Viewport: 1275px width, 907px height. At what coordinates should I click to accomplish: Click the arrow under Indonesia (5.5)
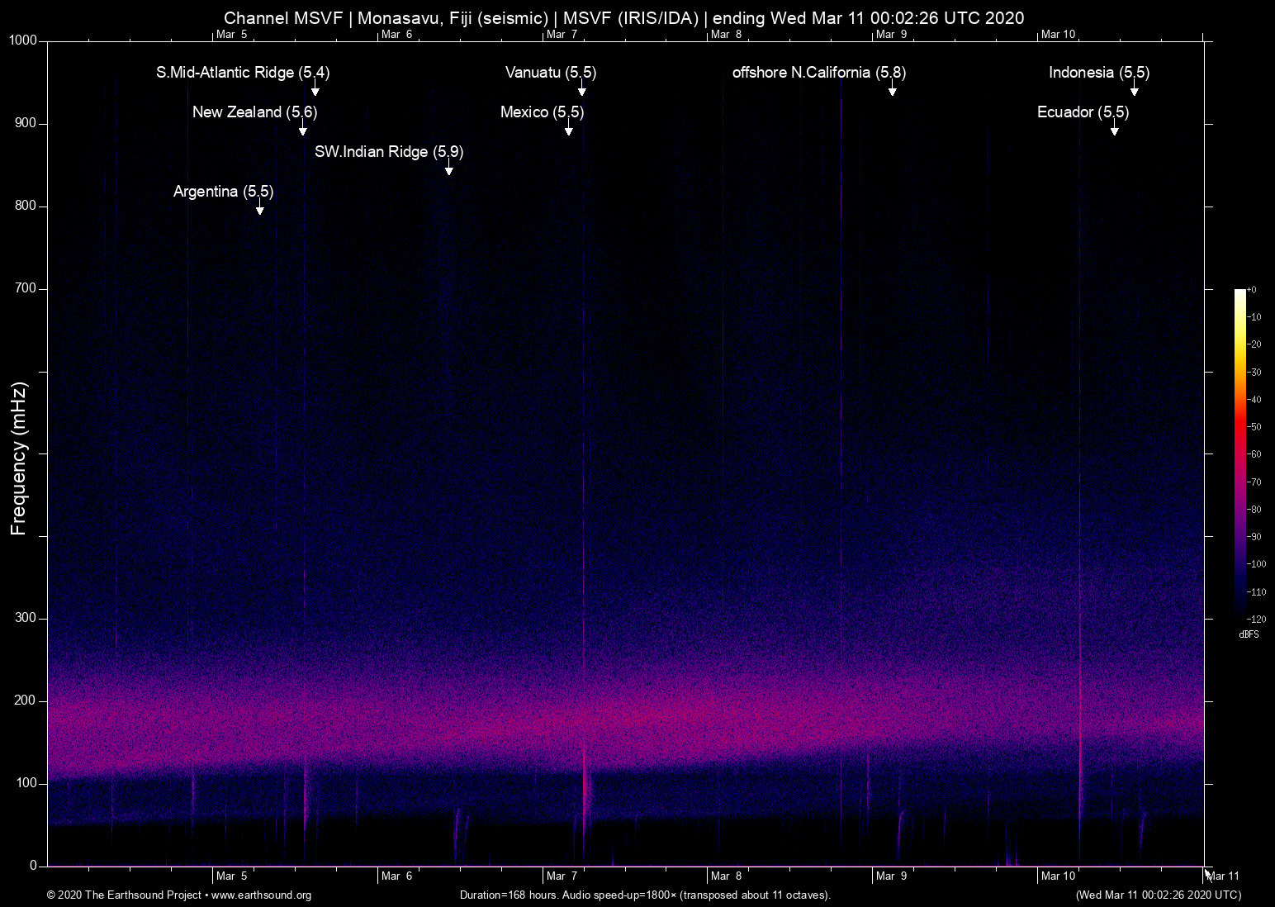click(x=1135, y=91)
